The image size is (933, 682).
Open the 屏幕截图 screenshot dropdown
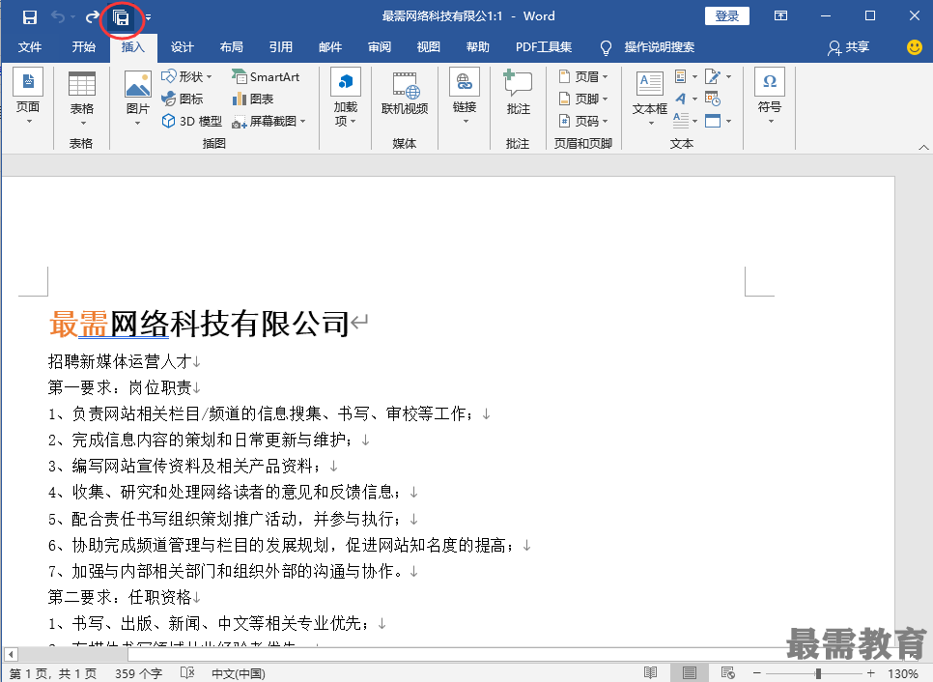pos(269,122)
